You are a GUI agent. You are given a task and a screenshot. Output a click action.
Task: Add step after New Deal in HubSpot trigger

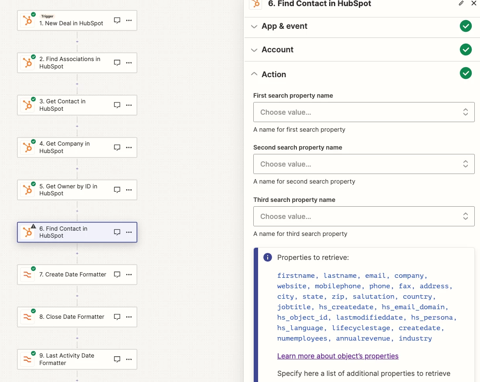pyautogui.click(x=77, y=41)
